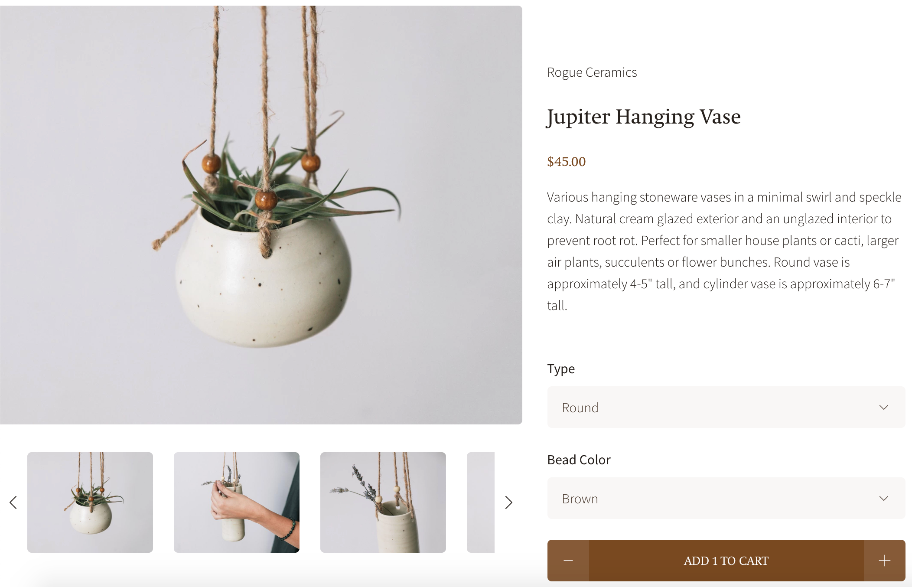Image resolution: width=912 pixels, height=587 pixels.
Task: Click the Type field label
Action: tap(561, 369)
